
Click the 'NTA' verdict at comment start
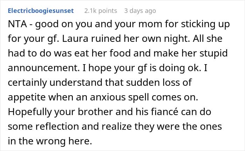coord(17,24)
